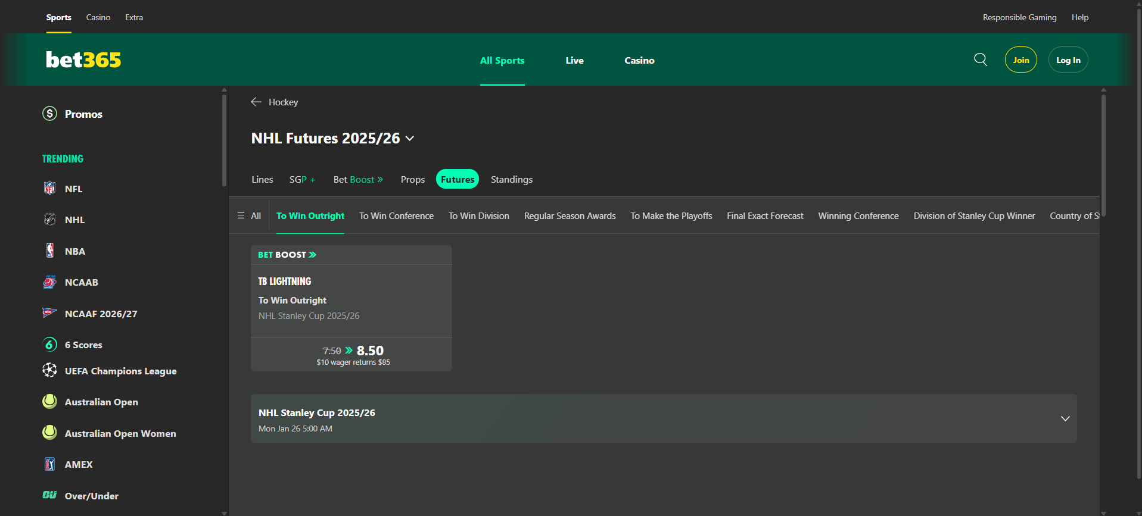Click the NCAAF 2026/27 pennant icon
This screenshot has width=1142, height=516.
[x=50, y=313]
